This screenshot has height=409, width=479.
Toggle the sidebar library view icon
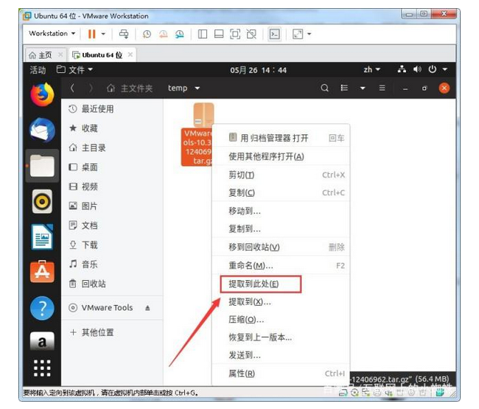202,34
